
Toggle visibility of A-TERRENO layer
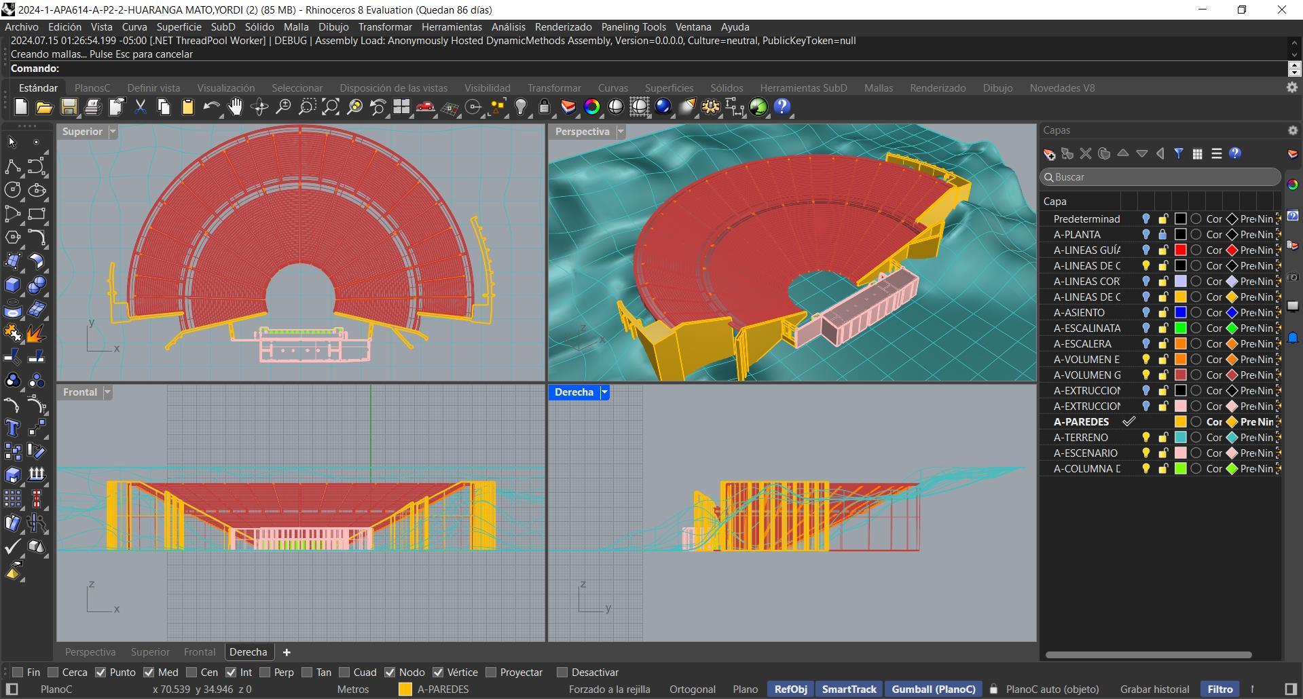point(1145,438)
